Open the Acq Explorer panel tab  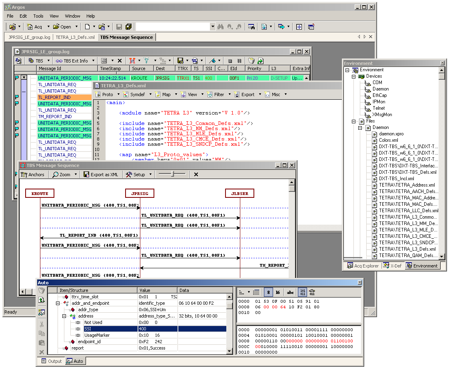pos(363,266)
